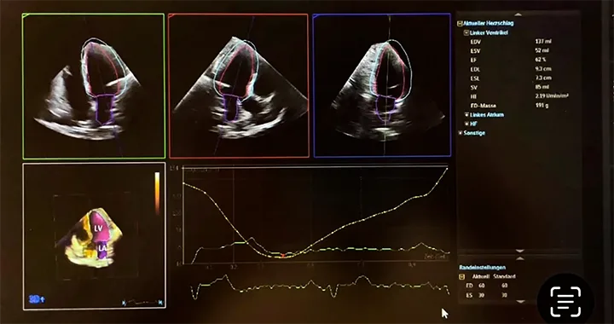Collapse the Linker Ventrikel section
614x324 pixels.
coord(466,33)
